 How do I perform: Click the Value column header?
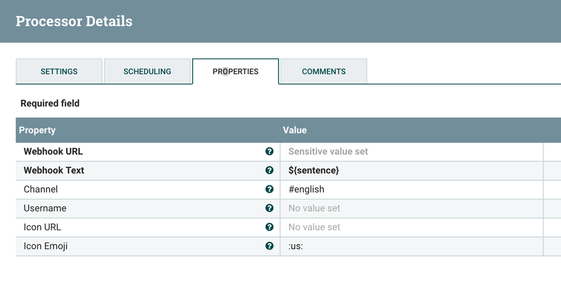pyautogui.click(x=294, y=130)
